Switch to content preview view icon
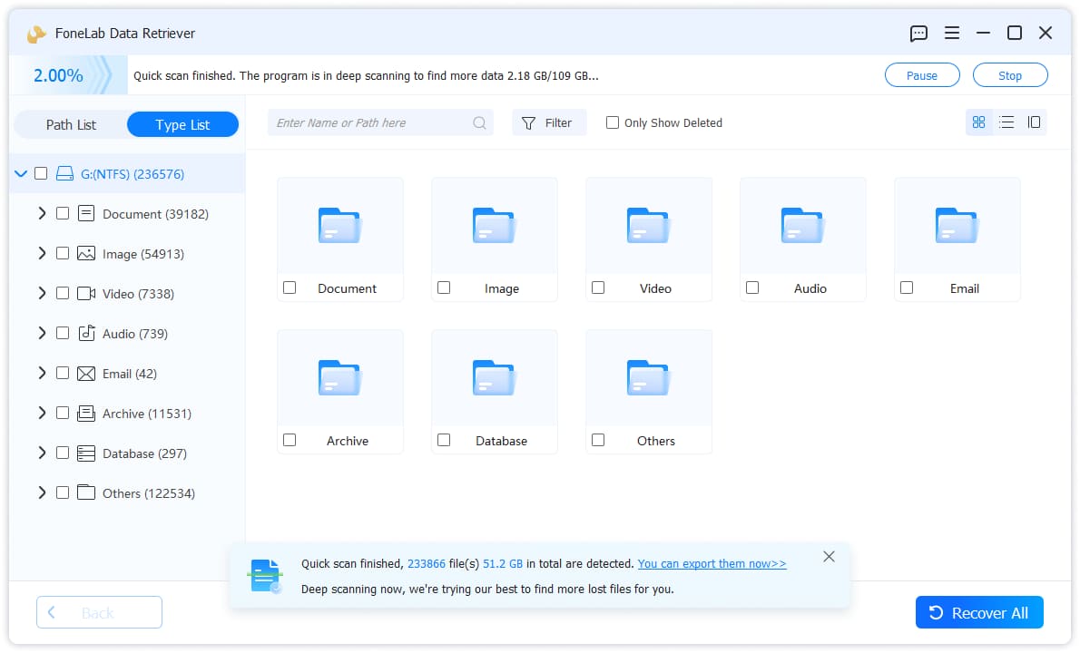The width and height of the screenshot is (1080, 653). (1034, 122)
